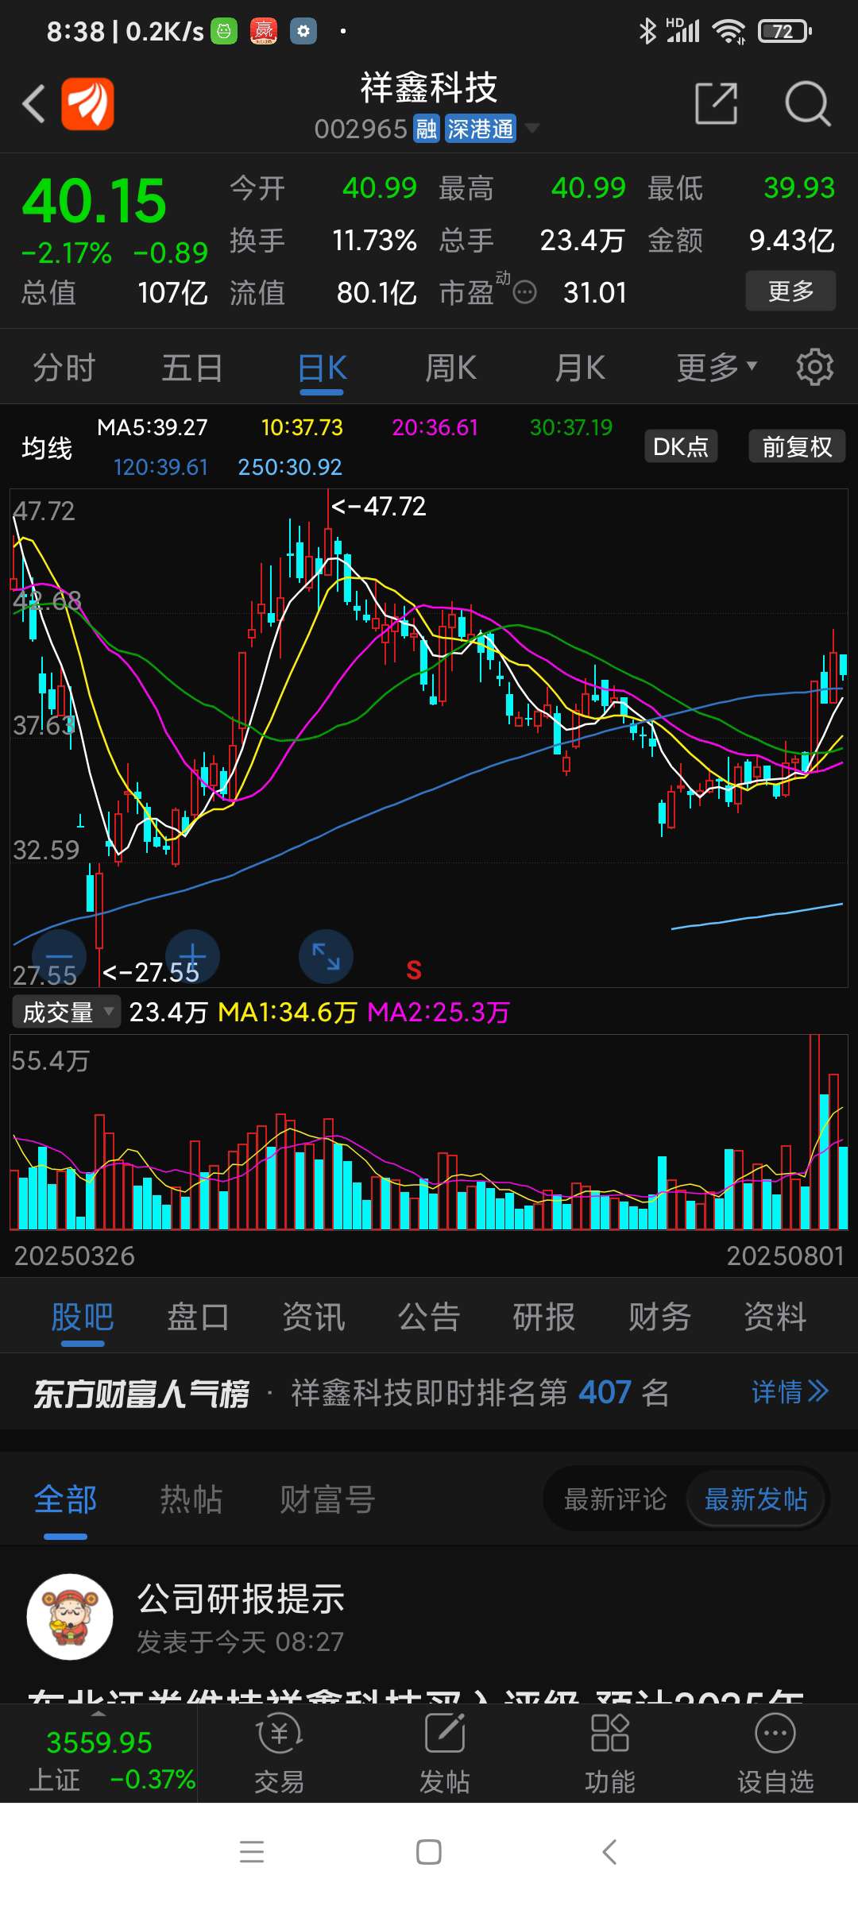
Task: Open the 盘口 tab
Action: (x=198, y=1317)
